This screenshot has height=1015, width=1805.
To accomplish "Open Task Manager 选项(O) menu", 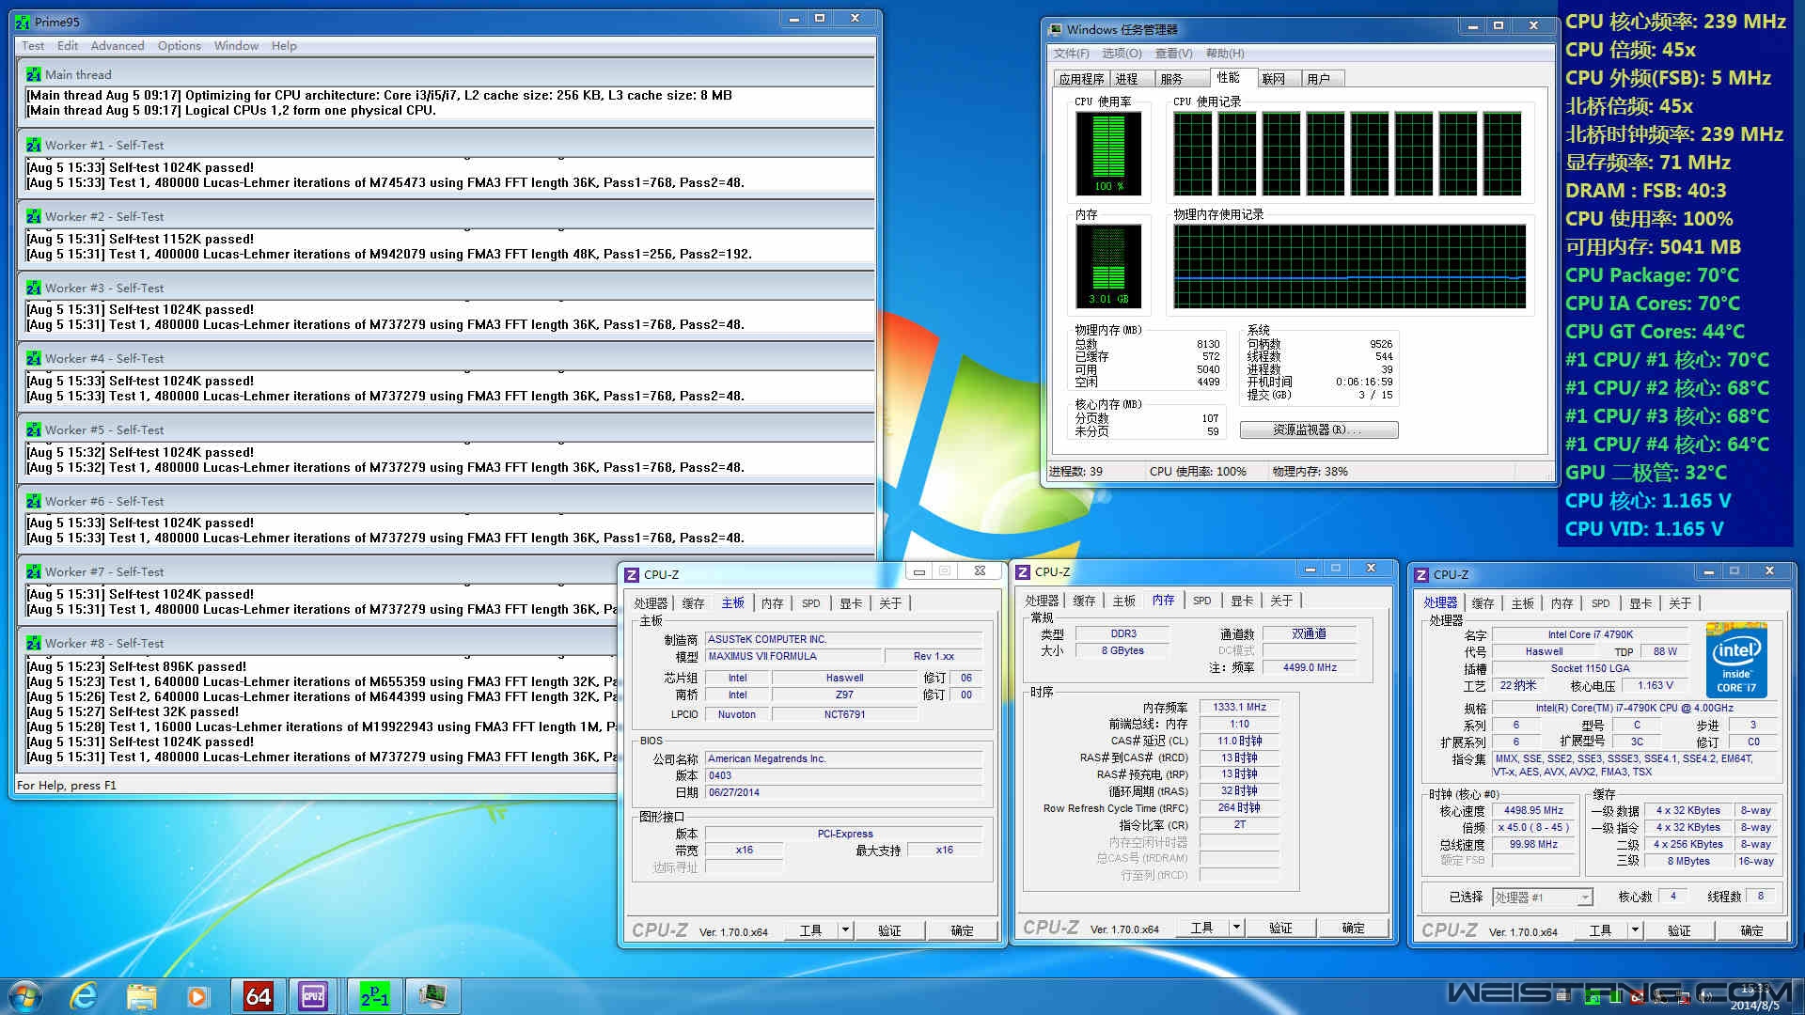I will click(x=1122, y=54).
